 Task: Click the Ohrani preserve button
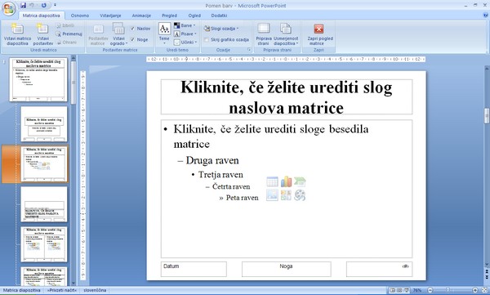click(x=66, y=42)
